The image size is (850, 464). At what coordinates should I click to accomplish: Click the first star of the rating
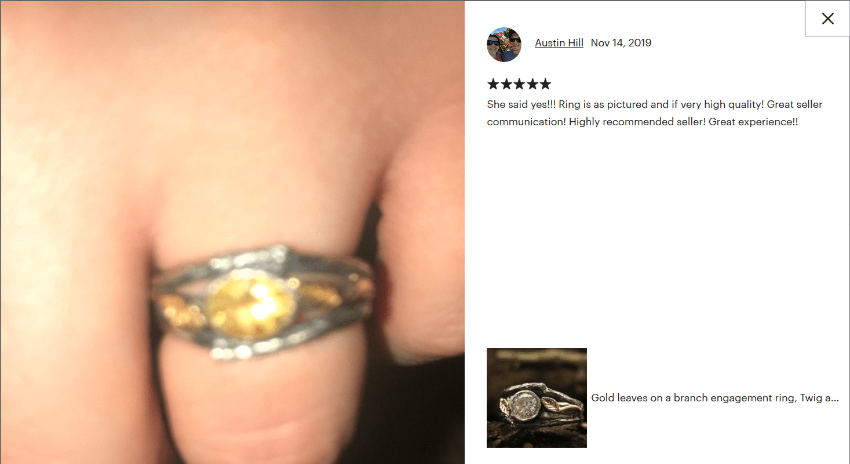pyautogui.click(x=493, y=84)
